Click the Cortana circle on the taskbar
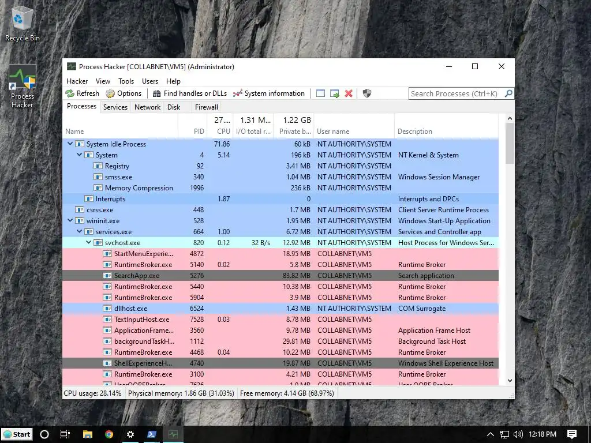Viewport: 591px width, 443px height. [44, 434]
